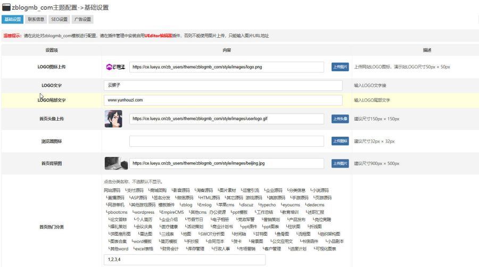Click the anime avatar preview thumbnail
This screenshot has width=479, height=267.
point(113,119)
